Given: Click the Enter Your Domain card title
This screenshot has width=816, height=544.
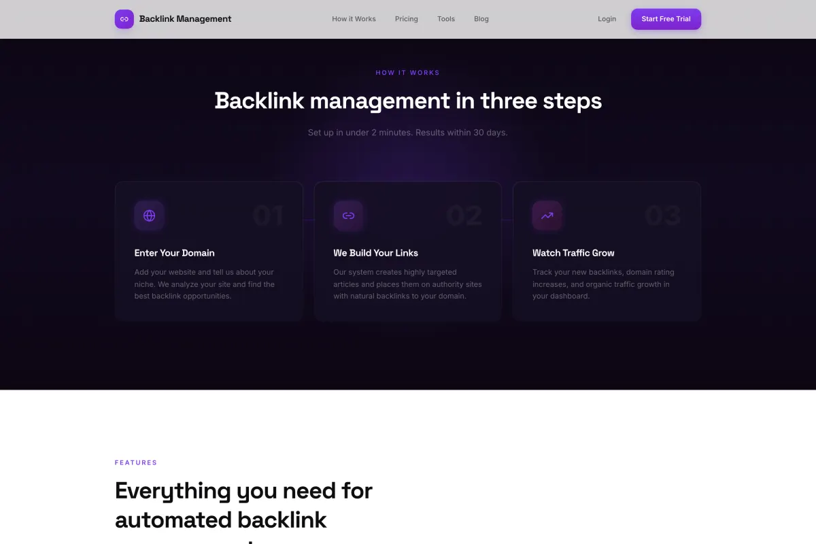Looking at the screenshot, I should coord(175,253).
